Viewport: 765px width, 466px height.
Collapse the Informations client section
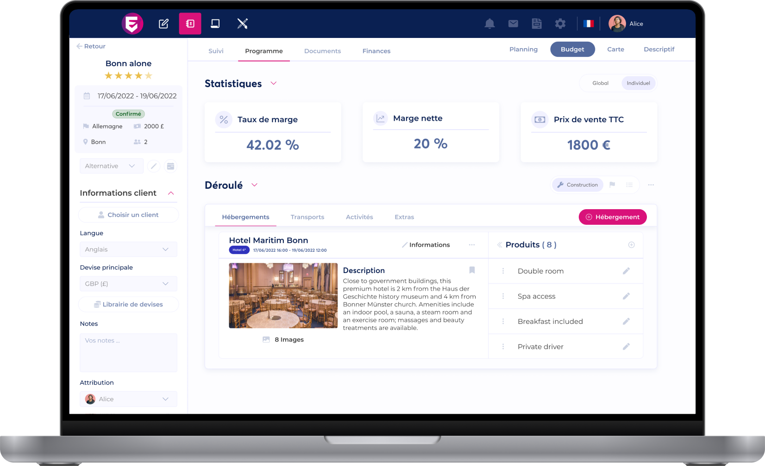tap(171, 193)
